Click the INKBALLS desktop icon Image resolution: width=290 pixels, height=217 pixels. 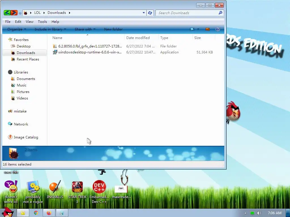click(x=55, y=190)
